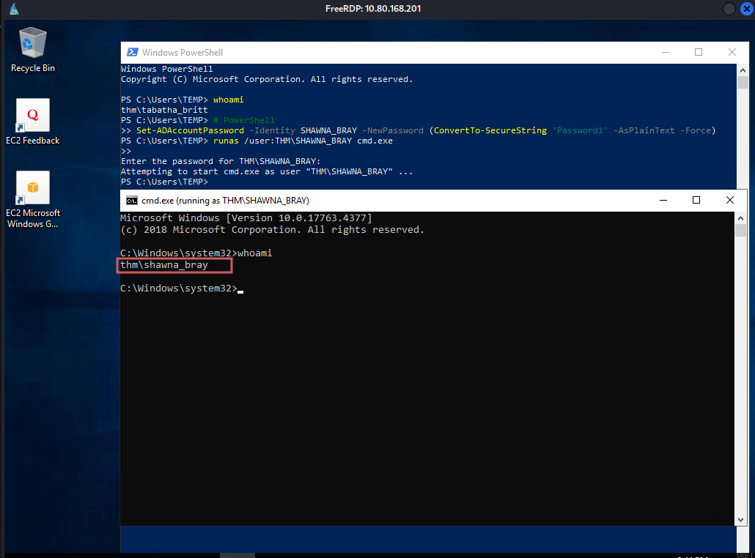This screenshot has height=558, width=755.
Task: Maximize the cmd.exe window
Action: coord(696,200)
